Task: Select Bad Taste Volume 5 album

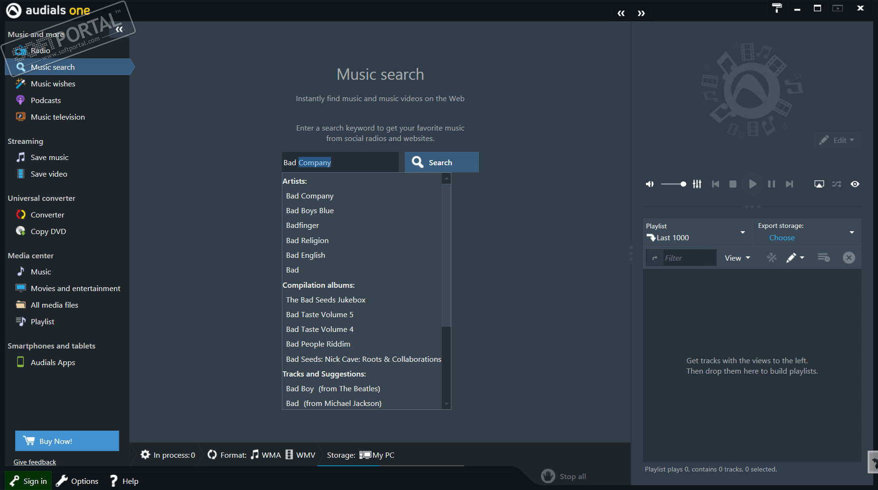Action: (x=319, y=314)
